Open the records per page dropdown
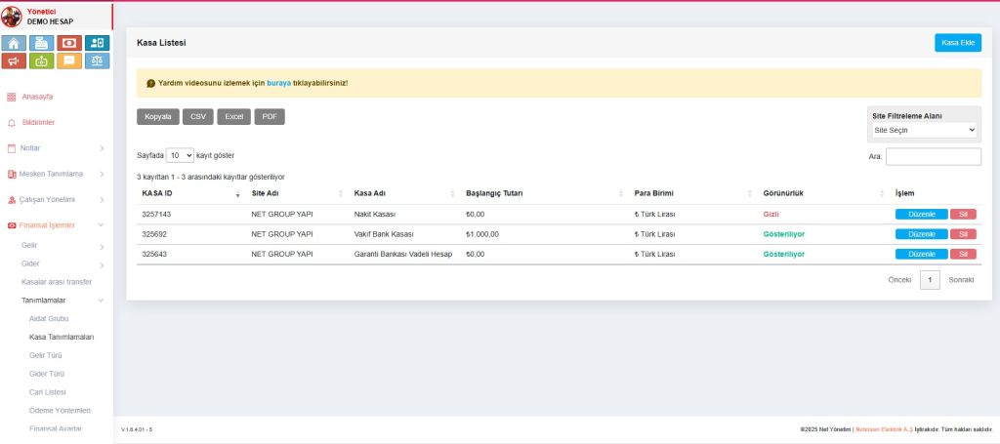 [x=180, y=155]
